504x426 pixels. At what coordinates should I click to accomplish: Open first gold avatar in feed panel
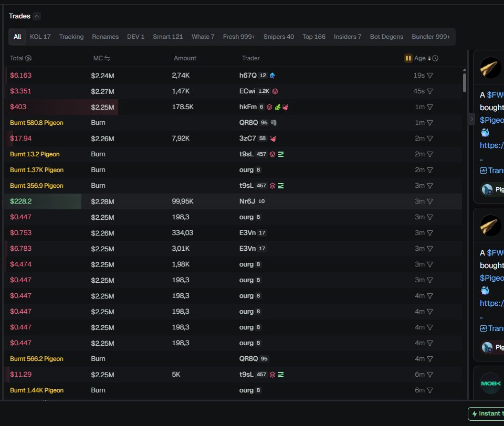point(490,68)
